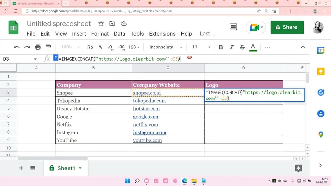Toggle italic formatting
331x186 pixels.
click(231, 47)
